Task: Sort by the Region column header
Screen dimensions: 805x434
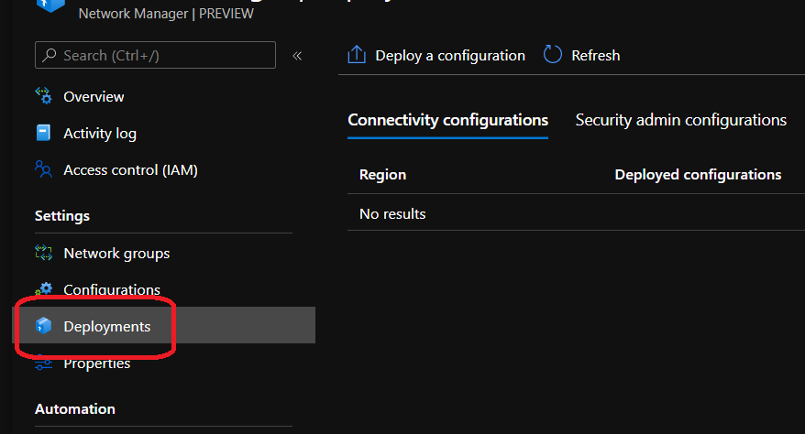Action: (x=382, y=174)
